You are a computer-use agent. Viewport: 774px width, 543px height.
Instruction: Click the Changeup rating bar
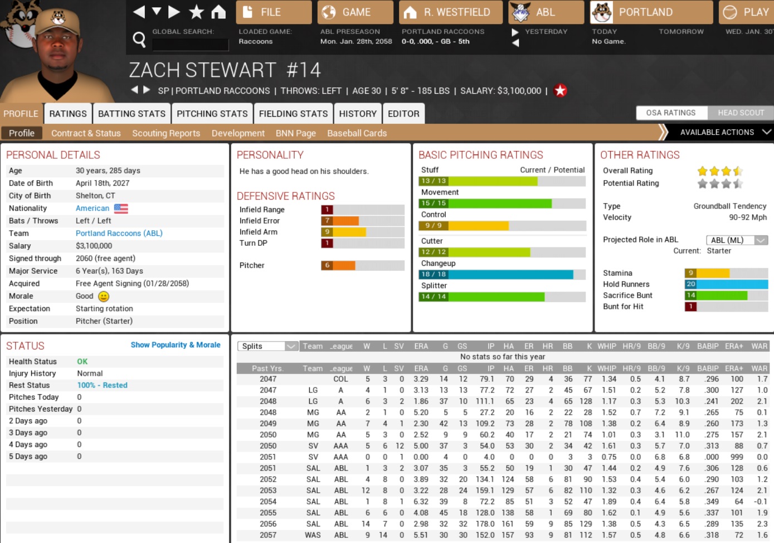[x=502, y=274]
